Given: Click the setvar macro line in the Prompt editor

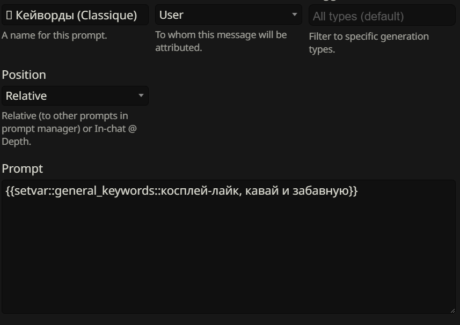Looking at the screenshot, I should tap(181, 191).
